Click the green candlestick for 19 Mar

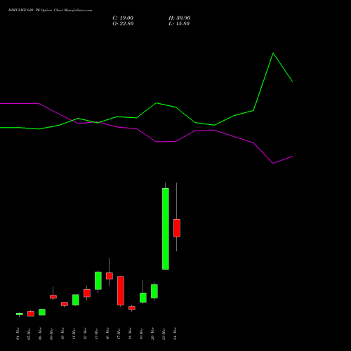143,298
